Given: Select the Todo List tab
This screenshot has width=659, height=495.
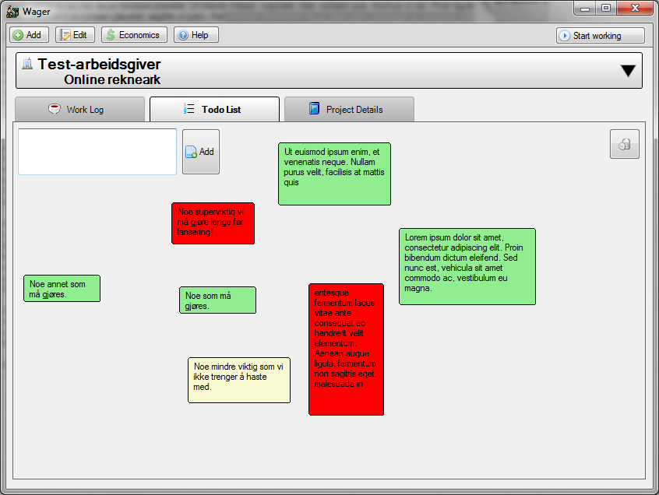Looking at the screenshot, I should (x=214, y=109).
